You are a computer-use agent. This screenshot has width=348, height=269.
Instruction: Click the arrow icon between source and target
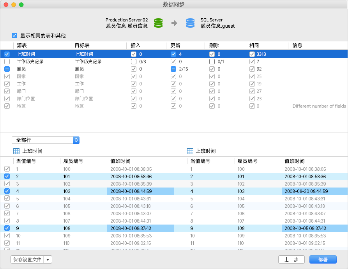(x=175, y=23)
